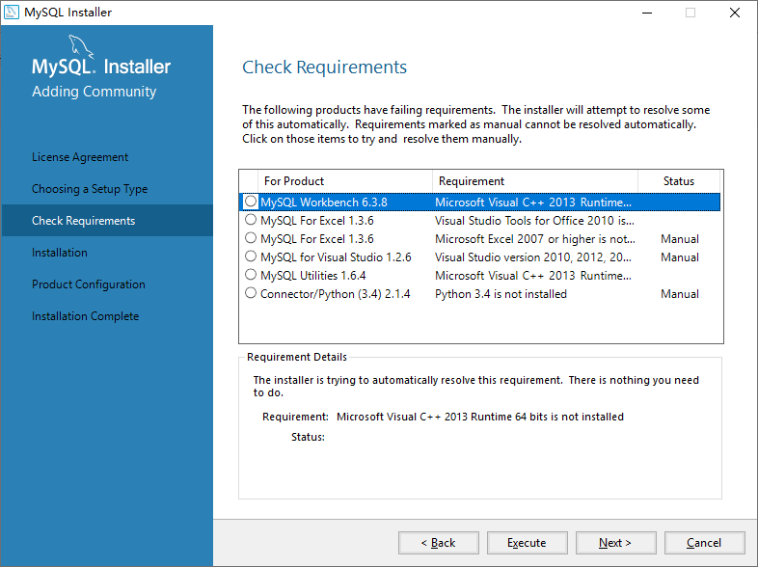Click Python 3.4 is not installed requirement

point(501,294)
